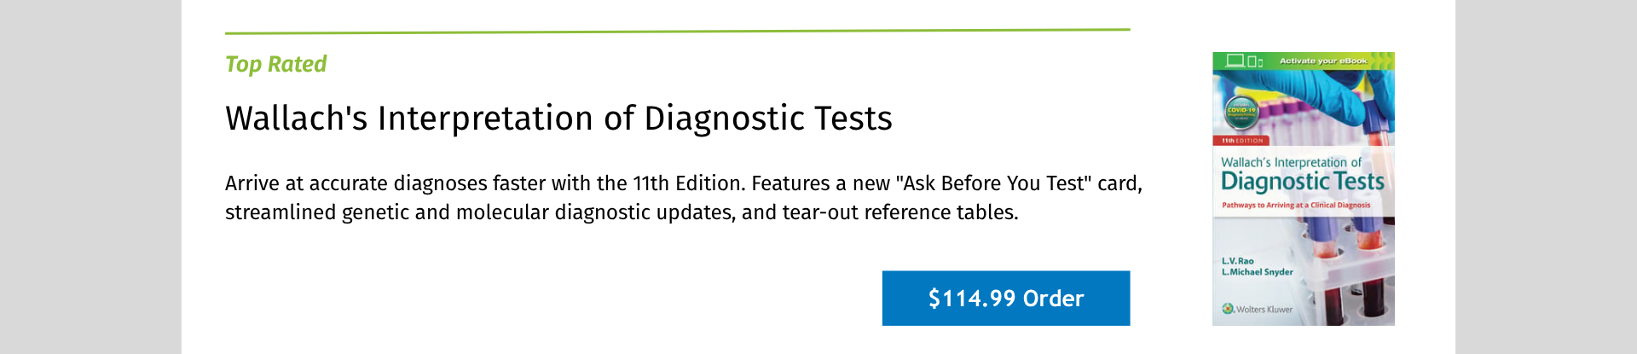Click 'Diagnostic Tests' title on book cover
Image resolution: width=1637 pixels, height=354 pixels.
pyautogui.click(x=1302, y=181)
